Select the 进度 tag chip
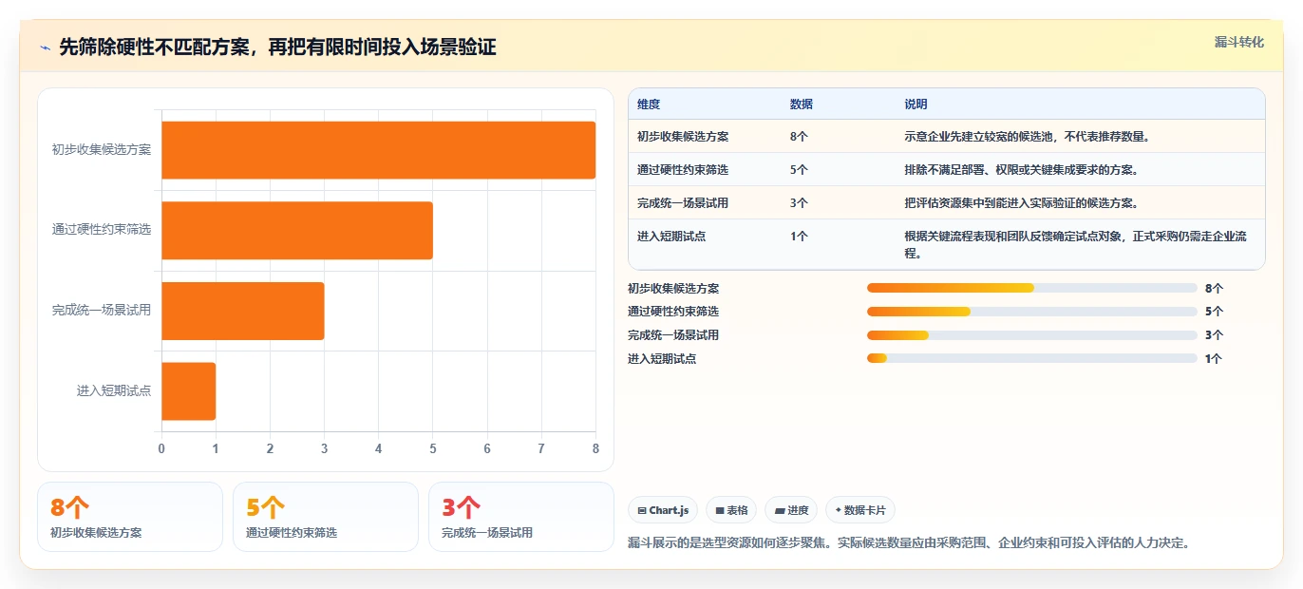Viewport: 1303px width, 589px height. (x=791, y=510)
